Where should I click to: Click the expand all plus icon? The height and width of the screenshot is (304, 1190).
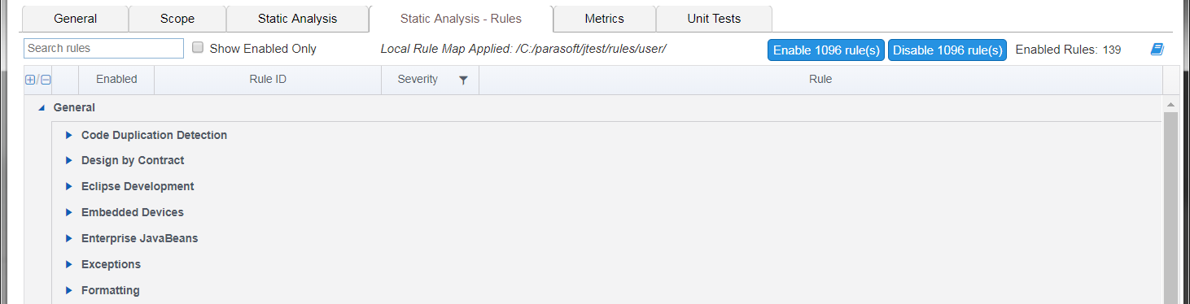[30, 80]
